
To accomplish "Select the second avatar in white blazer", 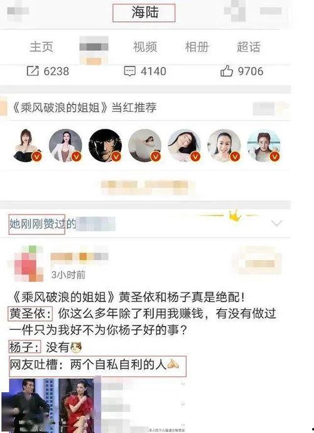I will coord(65,146).
